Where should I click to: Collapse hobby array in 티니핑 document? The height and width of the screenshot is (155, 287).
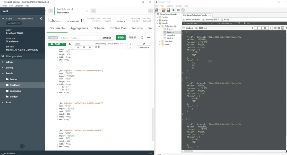point(58,84)
